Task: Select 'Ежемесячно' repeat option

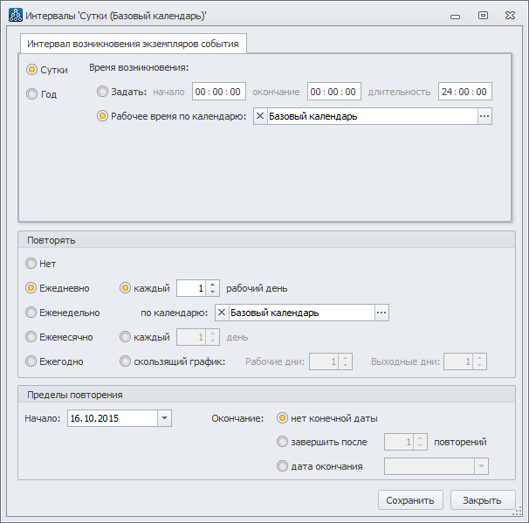Action: pos(32,337)
